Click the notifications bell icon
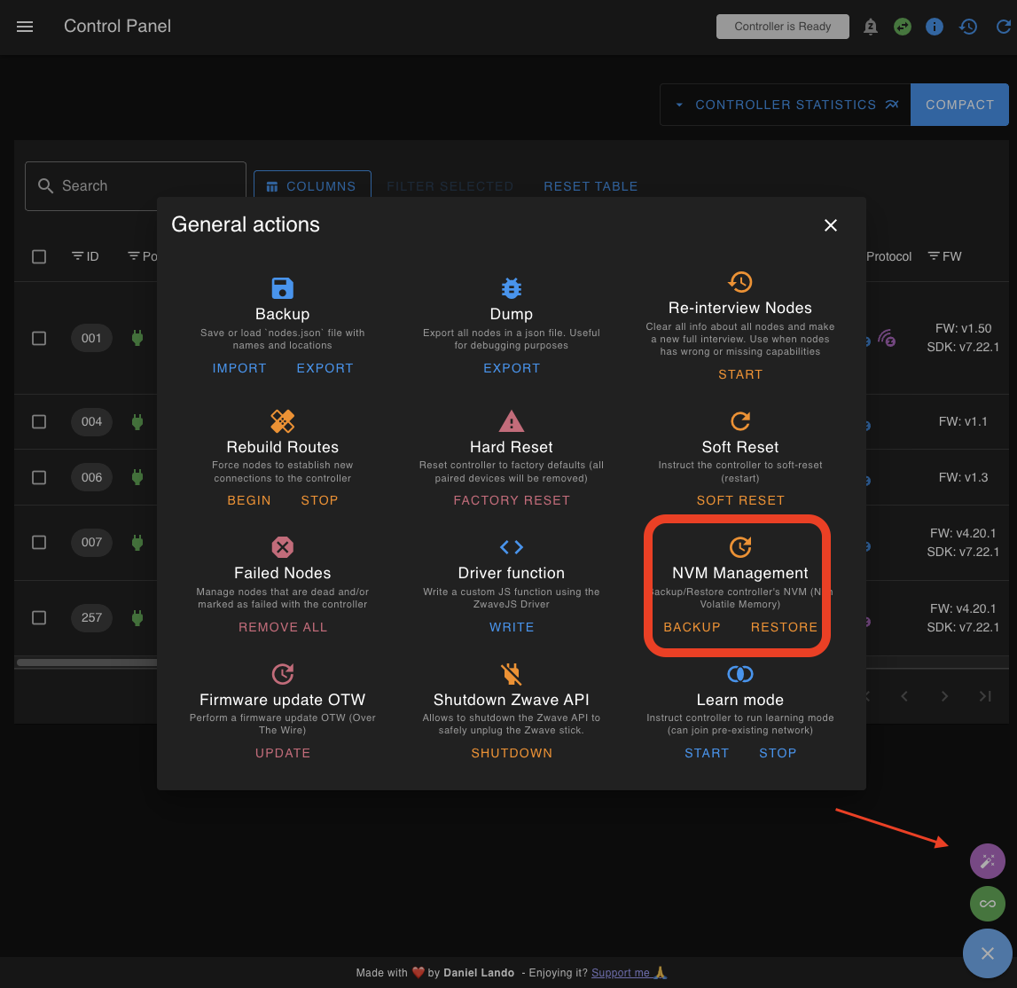Image resolution: width=1017 pixels, height=988 pixels. point(870,27)
